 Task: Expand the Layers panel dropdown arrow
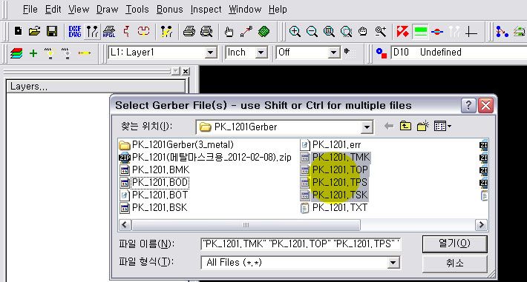175,71
